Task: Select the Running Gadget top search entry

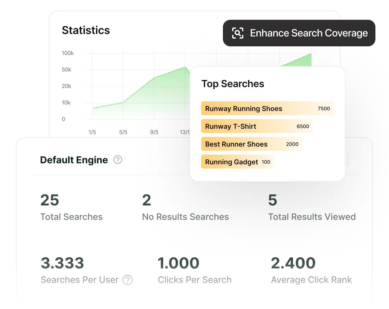Action: [237, 162]
